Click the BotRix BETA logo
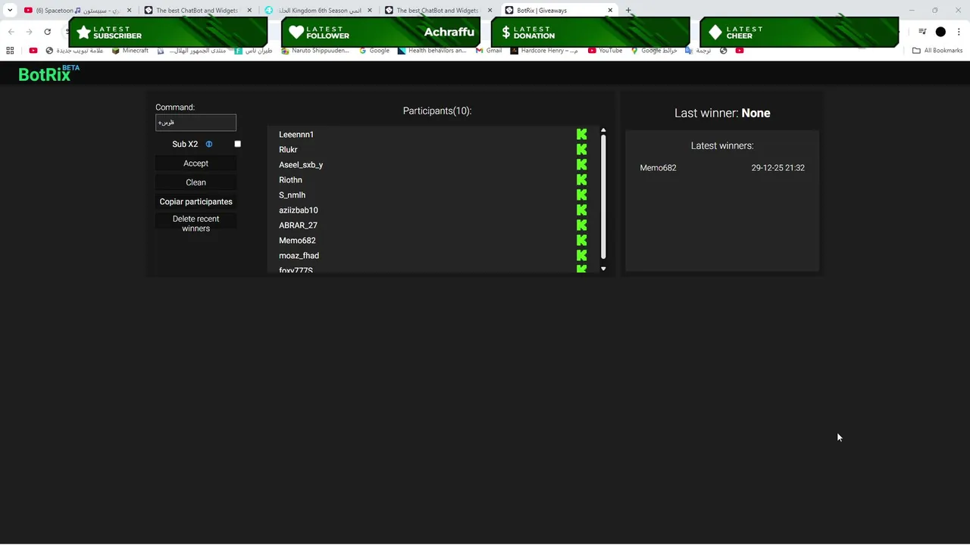Image resolution: width=970 pixels, height=545 pixels. (x=49, y=73)
